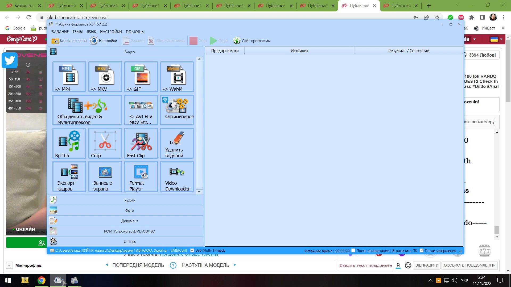Click the Format Player tile
The width and height of the screenshot is (511, 287).
point(141,176)
